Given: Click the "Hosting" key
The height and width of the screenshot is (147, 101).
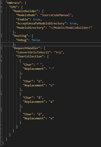Looking at the screenshot, I should [20, 36].
